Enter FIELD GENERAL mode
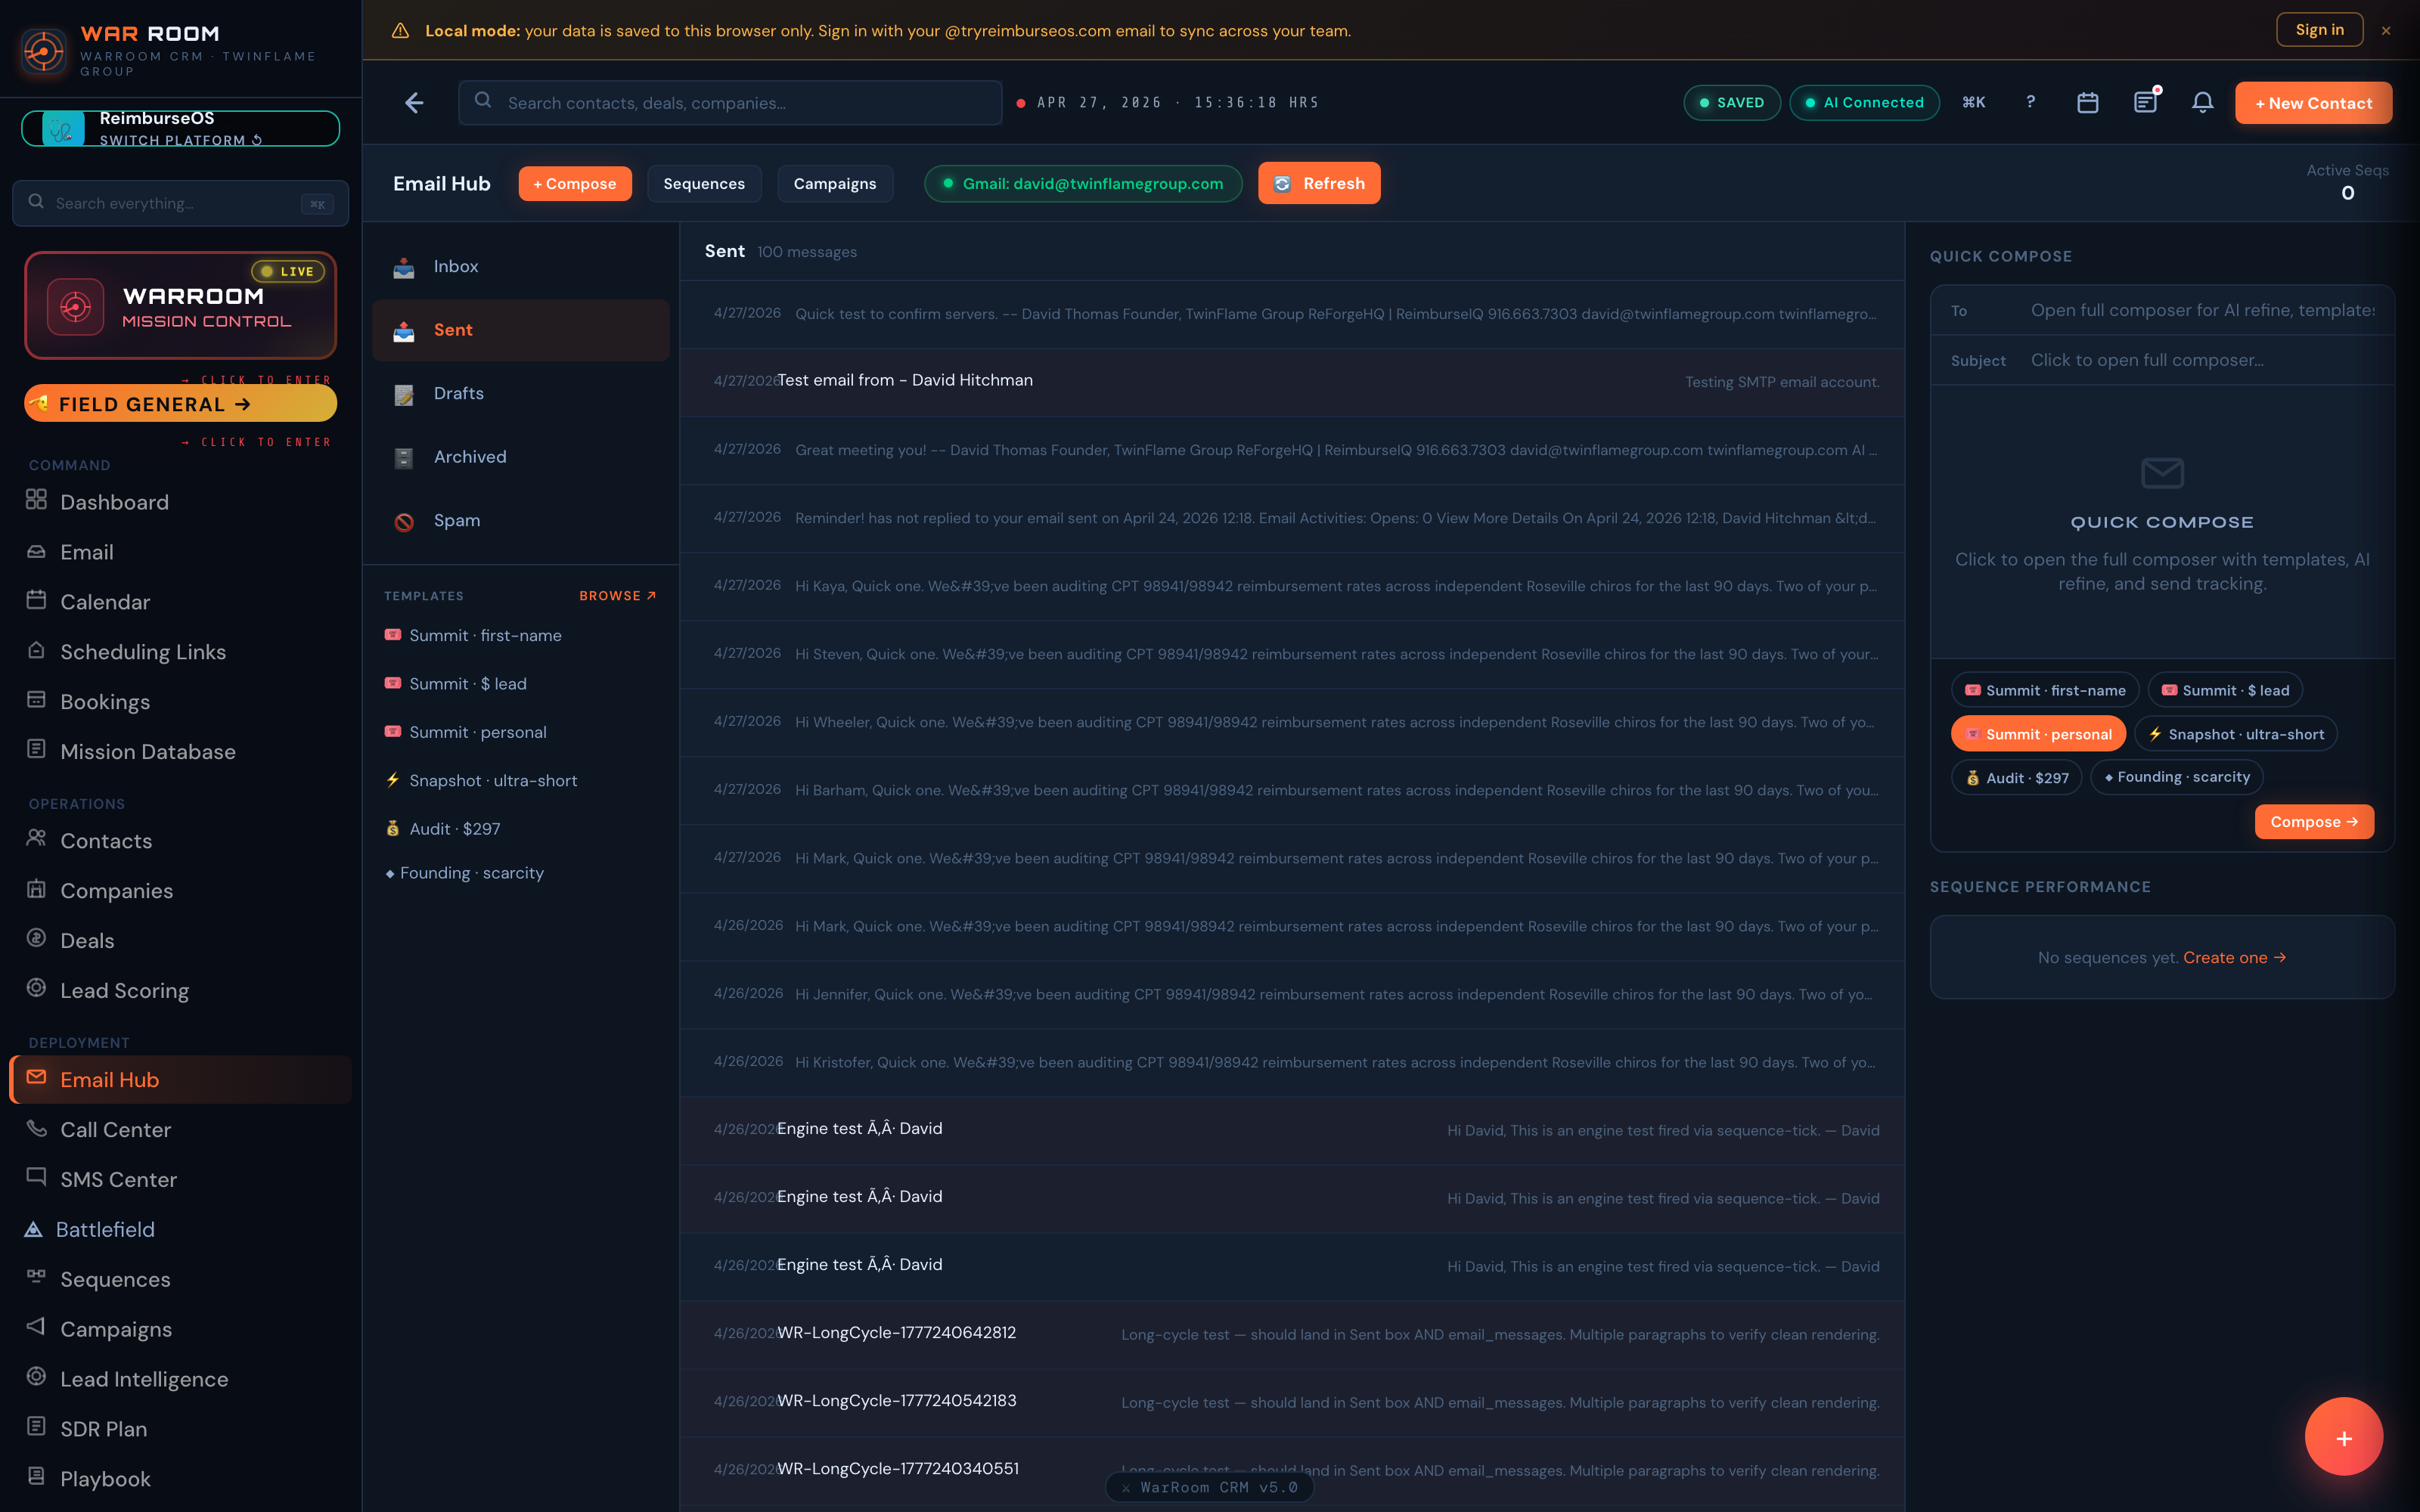 click(x=180, y=404)
